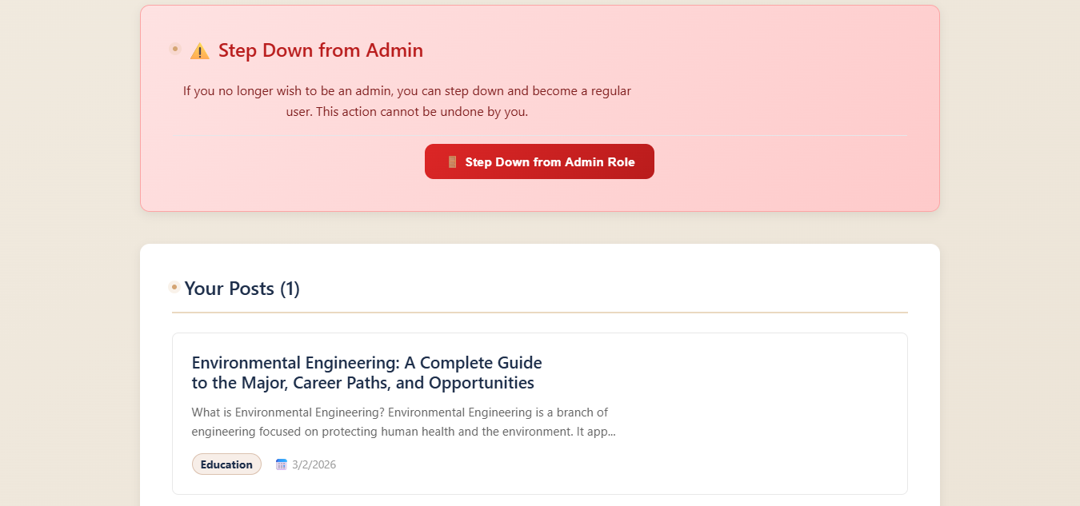Click the post excerpt starting "What is Environmental"
This screenshot has width=1080, height=506.
coord(403,422)
